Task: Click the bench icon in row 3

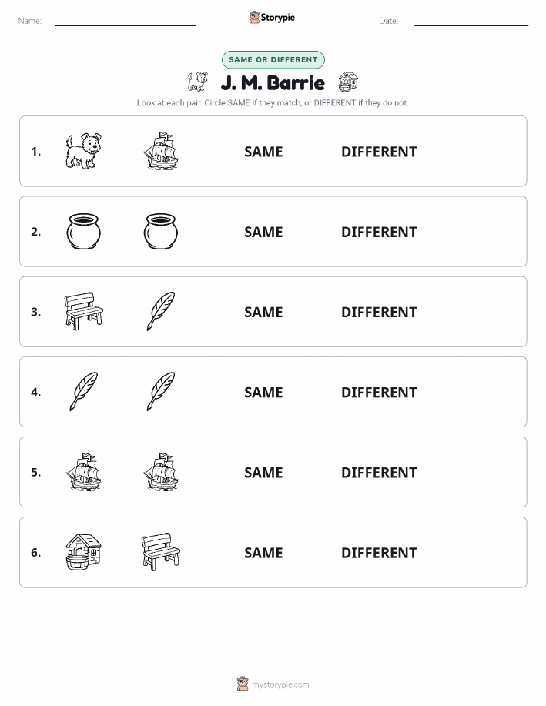Action: coord(83,311)
